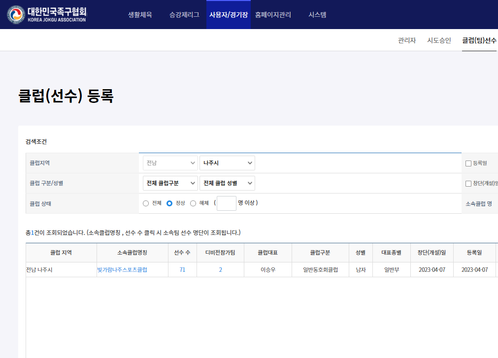Image resolution: width=498 pixels, height=358 pixels.
Task: Tick the 등록일 checkbox
Action: pyautogui.click(x=468, y=163)
